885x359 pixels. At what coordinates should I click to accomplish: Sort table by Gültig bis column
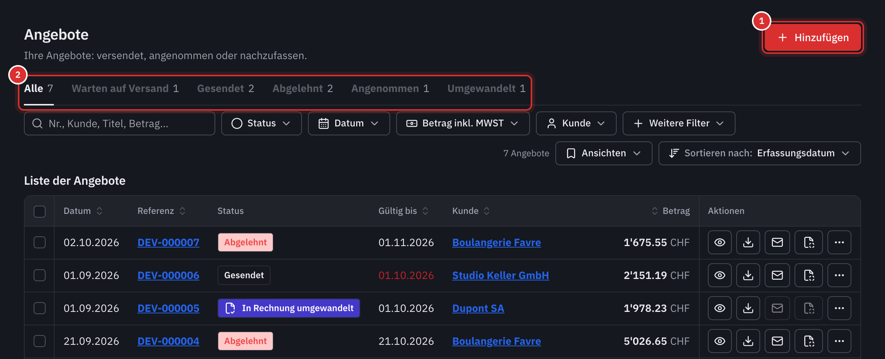(x=403, y=211)
